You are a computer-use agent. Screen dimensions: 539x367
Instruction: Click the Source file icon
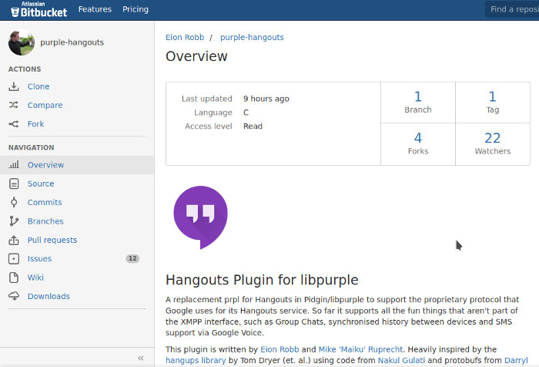coord(14,183)
